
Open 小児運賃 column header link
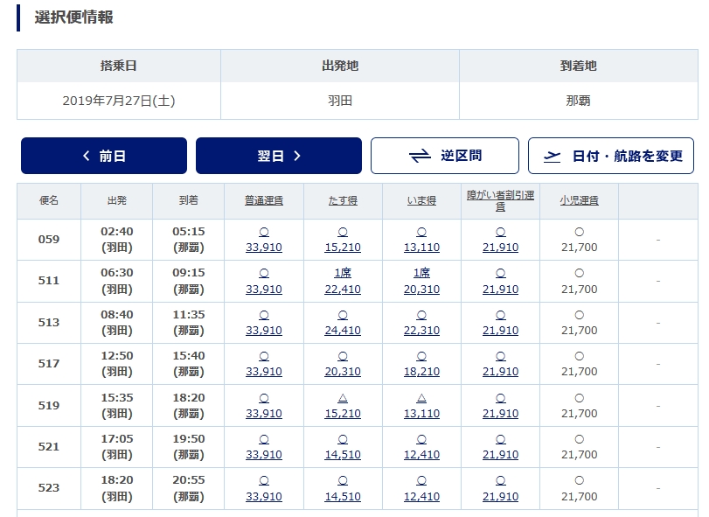coord(579,200)
